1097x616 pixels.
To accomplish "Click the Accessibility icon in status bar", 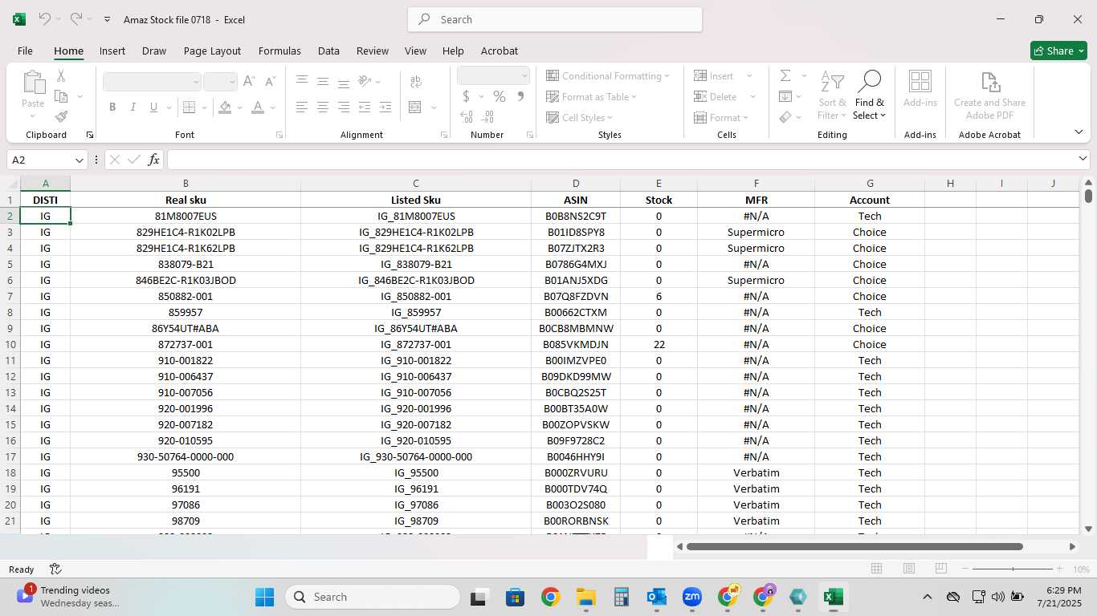I will (55, 569).
